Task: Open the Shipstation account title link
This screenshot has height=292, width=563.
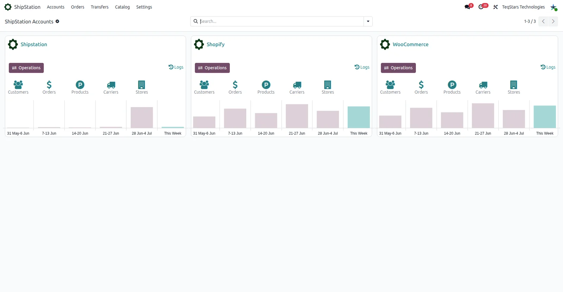Action: pos(34,44)
